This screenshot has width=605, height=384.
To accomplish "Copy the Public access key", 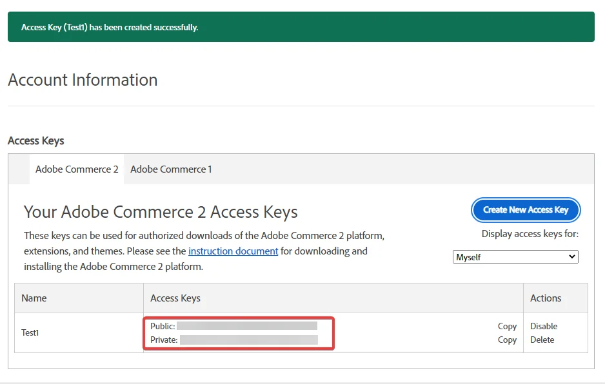I will [507, 326].
